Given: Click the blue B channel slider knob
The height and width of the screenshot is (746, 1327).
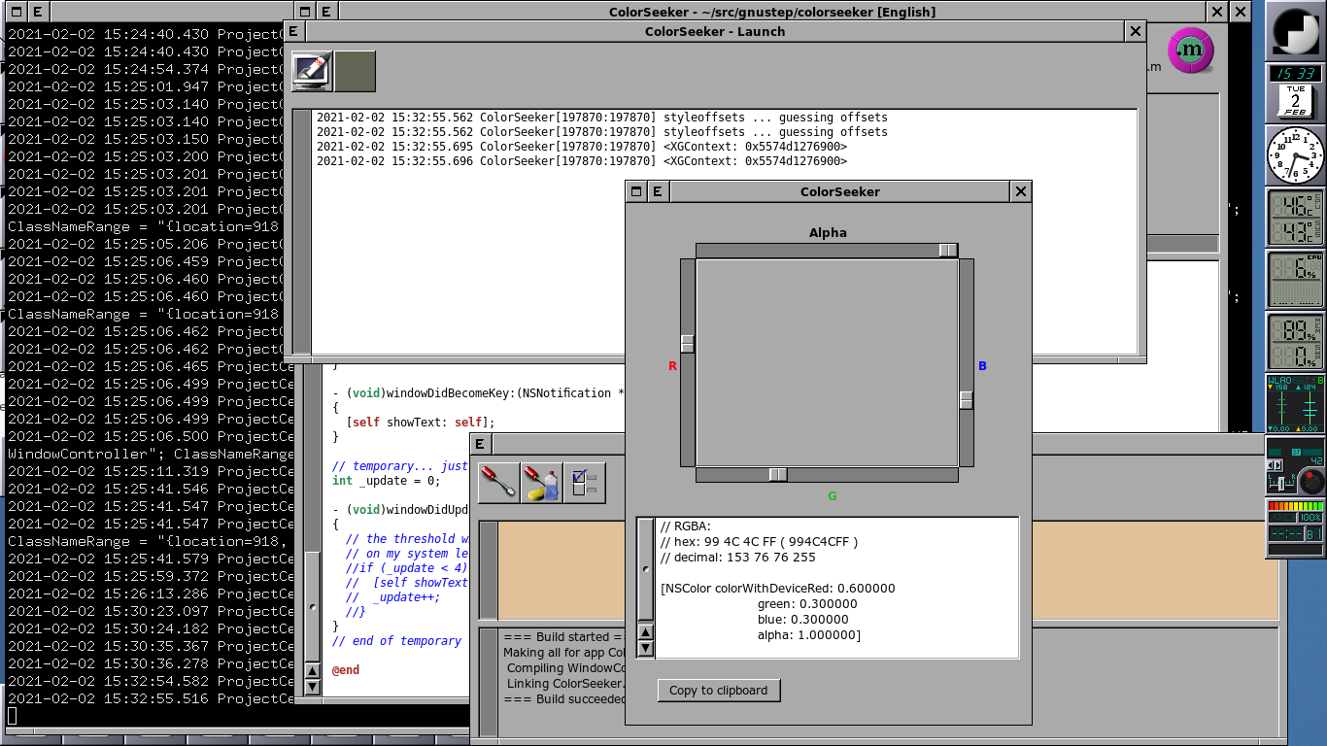Looking at the screenshot, I should click(967, 399).
